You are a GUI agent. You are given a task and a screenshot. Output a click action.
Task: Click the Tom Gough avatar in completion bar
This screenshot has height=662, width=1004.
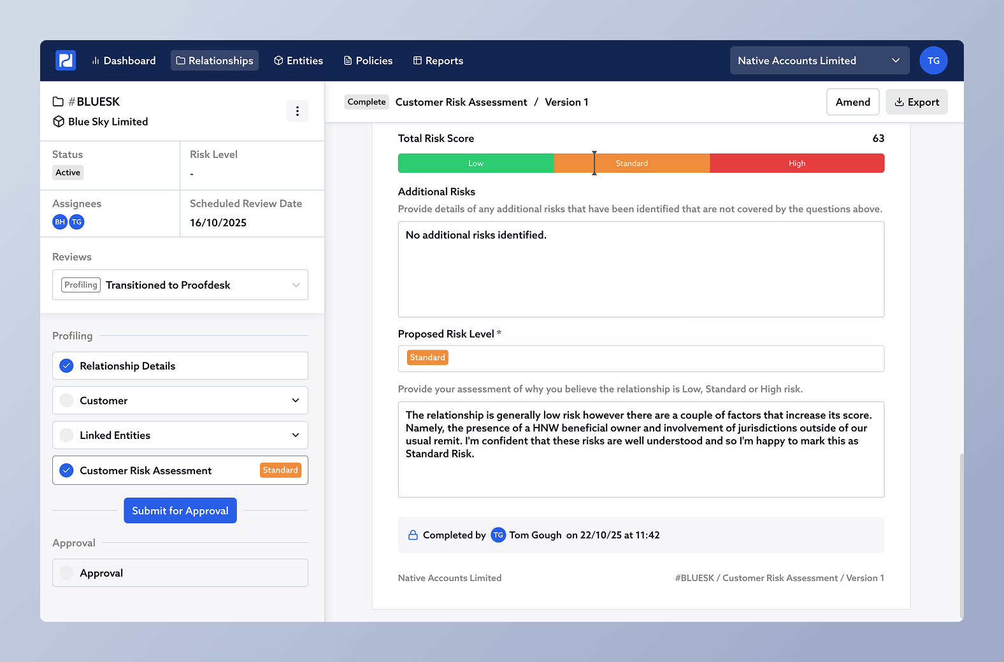[498, 535]
